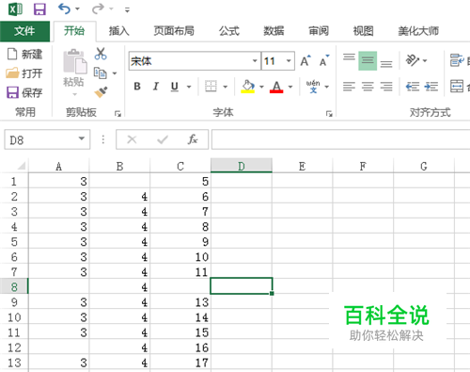Switch to the 审阅 ribbon tab

click(319, 31)
